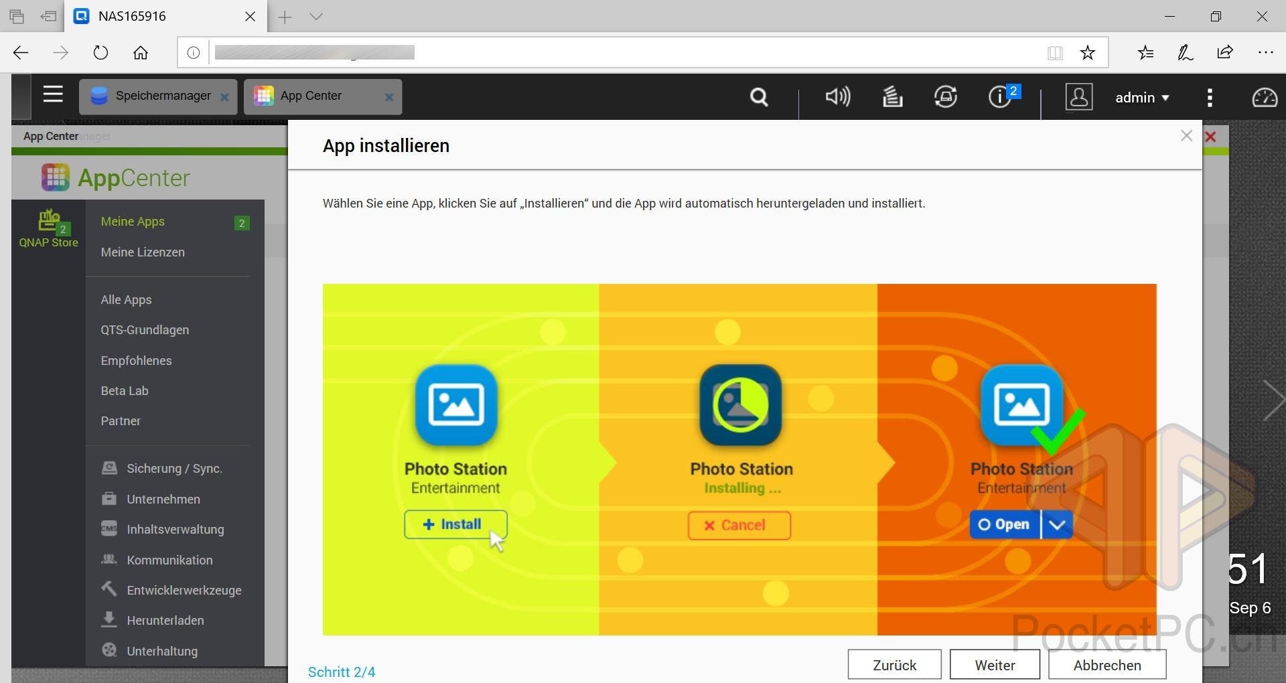The width and height of the screenshot is (1286, 683).
Task: Open external devices icon in top bar
Action: click(945, 97)
